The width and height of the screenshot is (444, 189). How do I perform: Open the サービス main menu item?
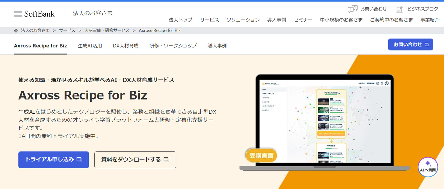click(209, 20)
